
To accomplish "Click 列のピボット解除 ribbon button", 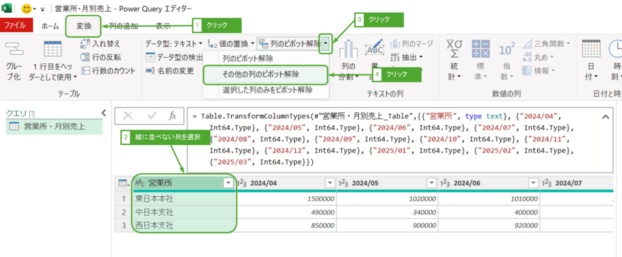I will 289,44.
